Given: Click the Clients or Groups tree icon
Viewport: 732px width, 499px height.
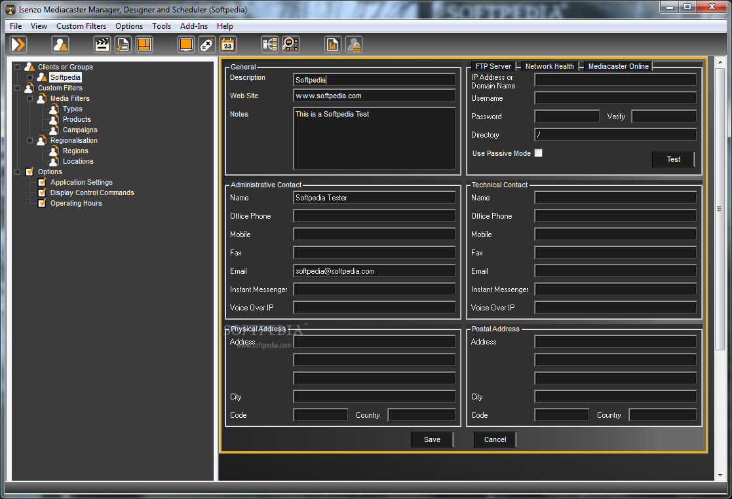Looking at the screenshot, I should [29, 67].
